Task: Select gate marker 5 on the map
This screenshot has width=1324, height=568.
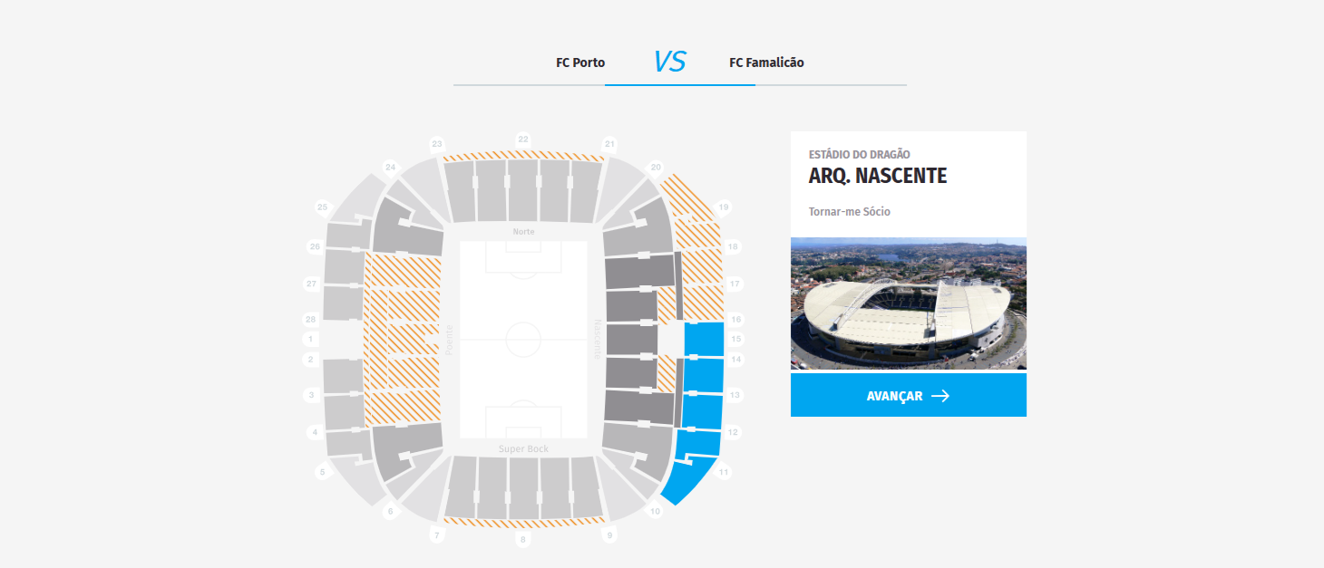Action: [321, 472]
